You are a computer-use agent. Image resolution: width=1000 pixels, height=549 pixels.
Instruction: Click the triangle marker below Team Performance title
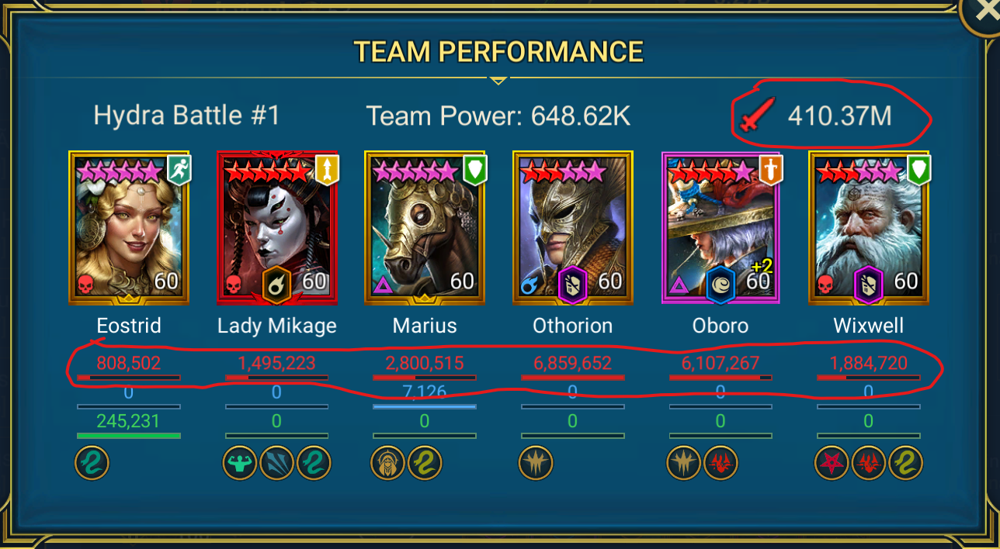click(x=498, y=81)
